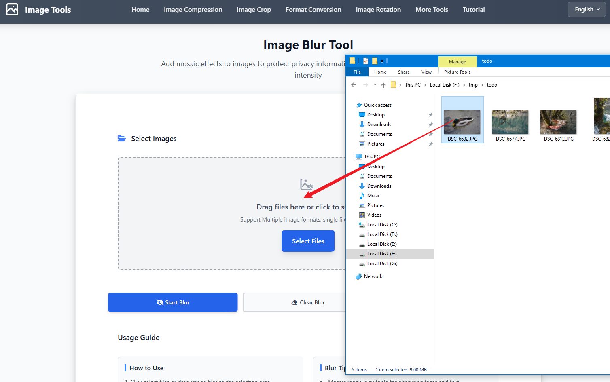Switch to the View ribbon tab

pyautogui.click(x=426, y=72)
